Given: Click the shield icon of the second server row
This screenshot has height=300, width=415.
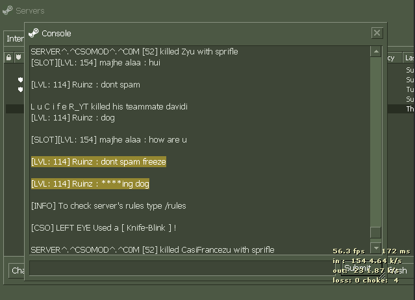Looking at the screenshot, I should 20,89.
